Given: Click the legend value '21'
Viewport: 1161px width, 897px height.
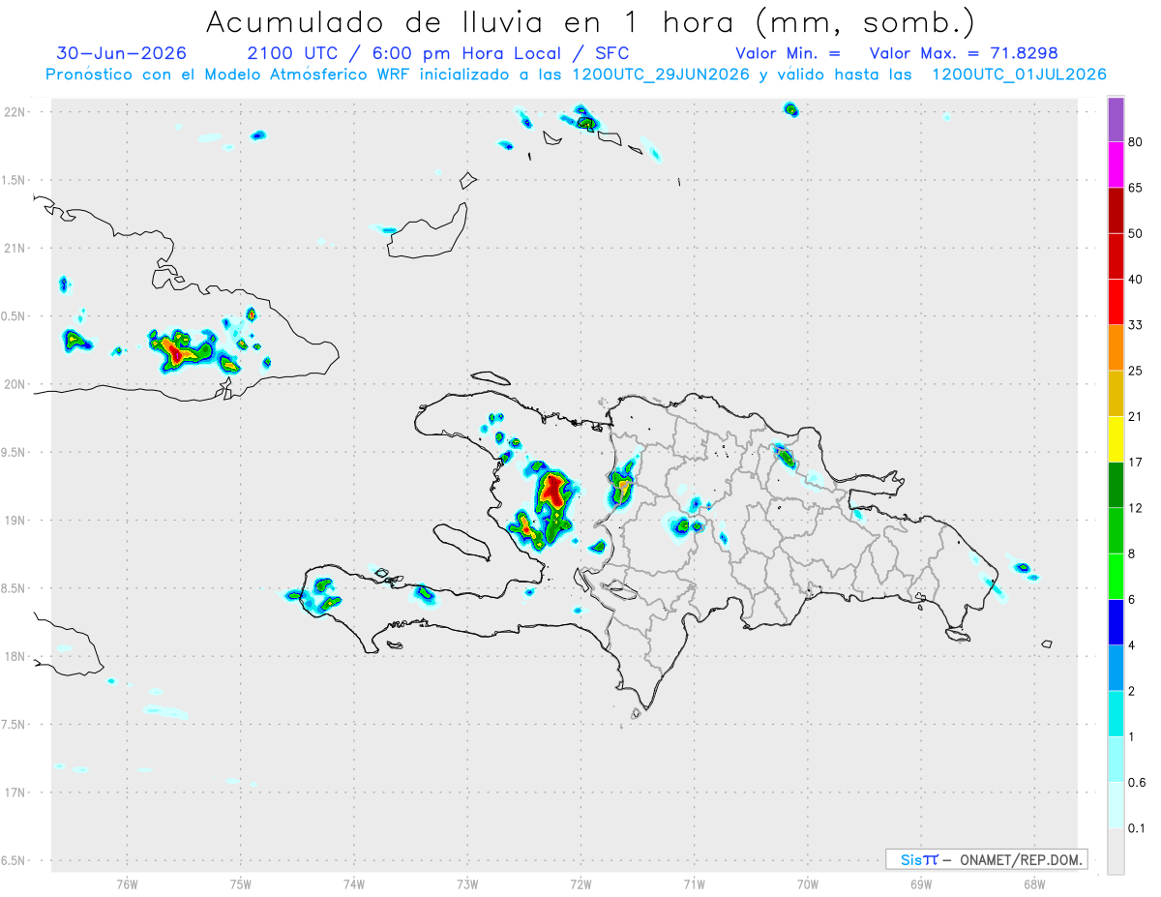Looking at the screenshot, I should tap(1136, 417).
